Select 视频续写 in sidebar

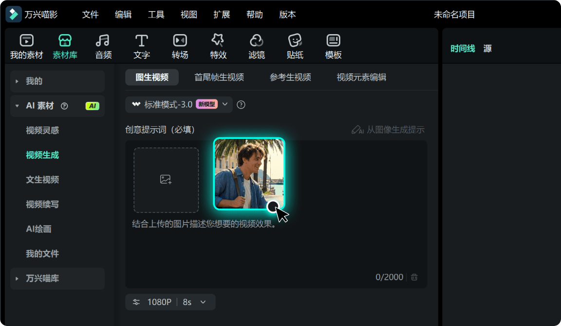click(x=42, y=204)
